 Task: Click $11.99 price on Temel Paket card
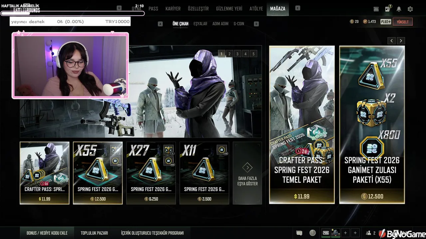pos(302,197)
